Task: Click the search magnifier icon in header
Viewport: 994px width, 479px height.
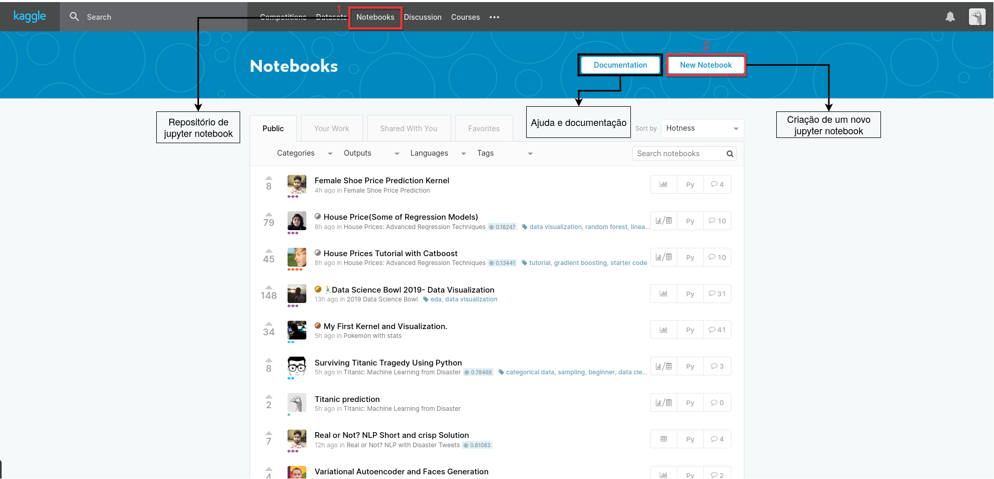Action: click(74, 17)
